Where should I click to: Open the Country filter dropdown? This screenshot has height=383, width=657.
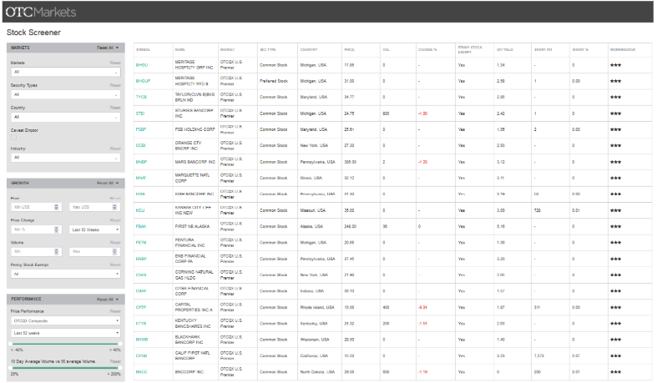(x=65, y=117)
